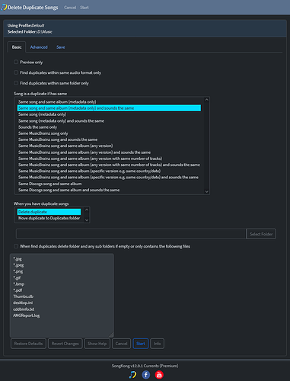290x381 pixels.
Task: Click '*.bmp' in the file list
Action: pos(19,284)
